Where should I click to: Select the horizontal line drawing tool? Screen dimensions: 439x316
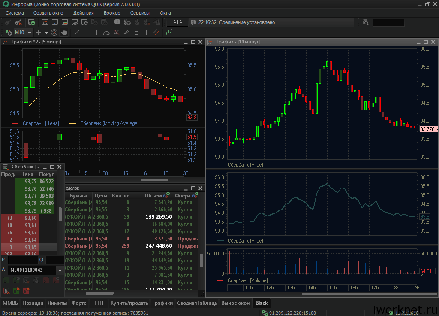(x=87, y=32)
